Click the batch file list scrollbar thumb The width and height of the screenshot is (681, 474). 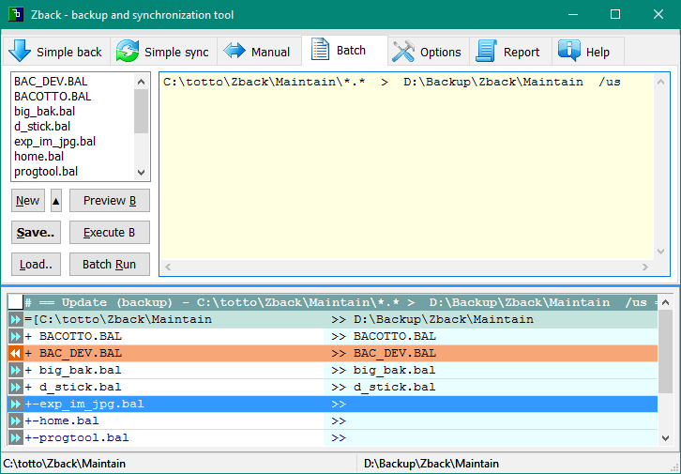click(141, 111)
